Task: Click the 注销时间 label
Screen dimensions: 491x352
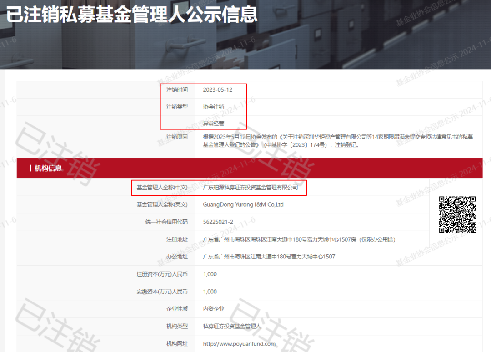Action: 177,90
